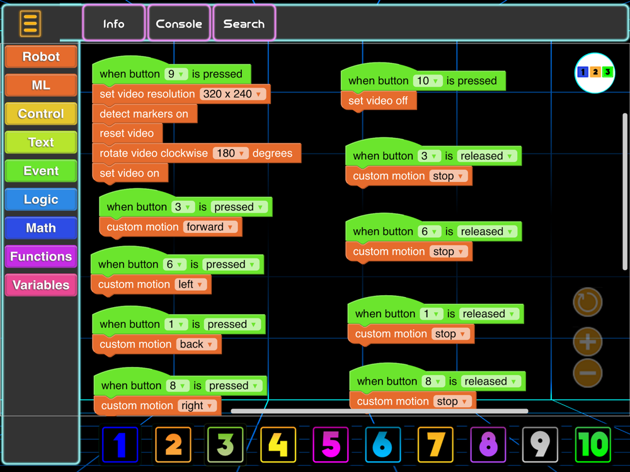Open custom motion left dropdown
630x472 pixels.
[190, 284]
